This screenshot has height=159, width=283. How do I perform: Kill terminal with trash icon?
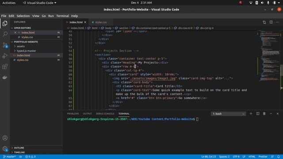264,114
